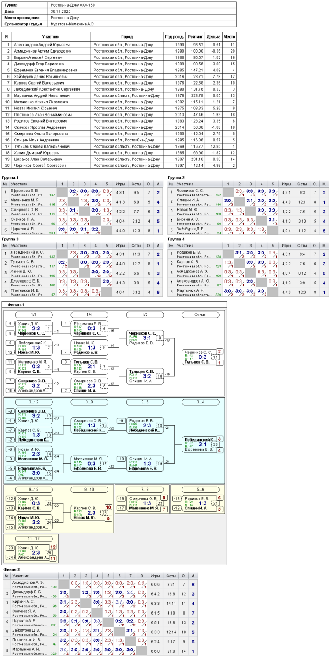Click the "Группа-1" table heading

click(10, 177)
